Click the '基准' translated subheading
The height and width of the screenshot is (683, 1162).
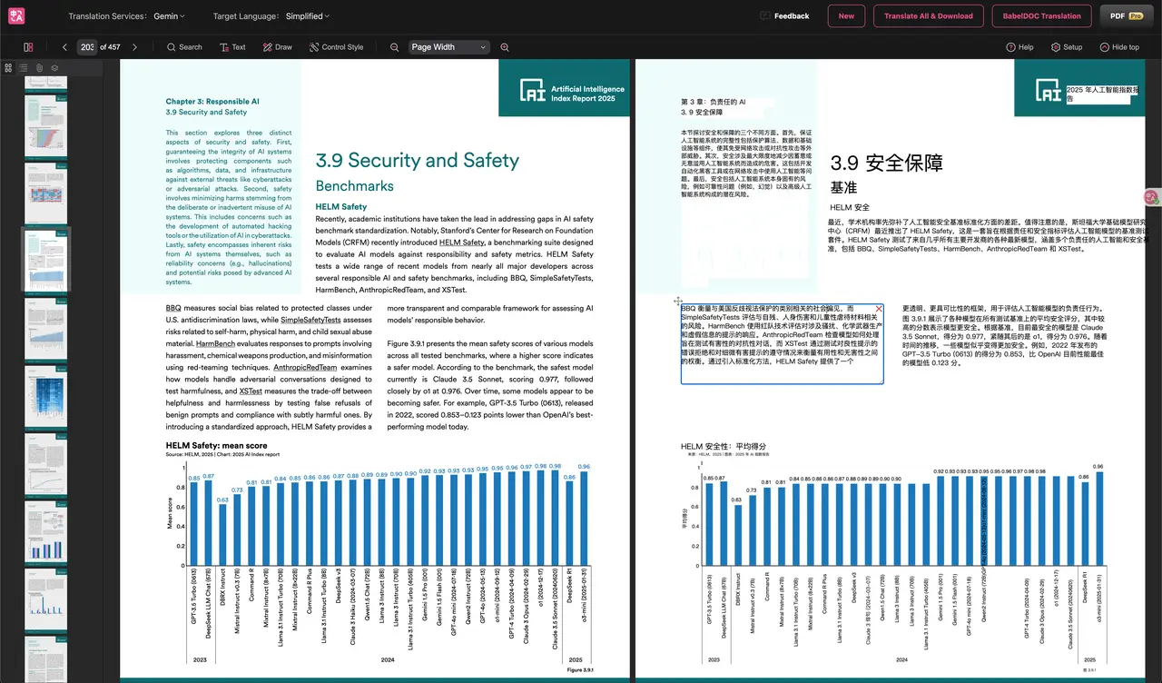click(843, 188)
